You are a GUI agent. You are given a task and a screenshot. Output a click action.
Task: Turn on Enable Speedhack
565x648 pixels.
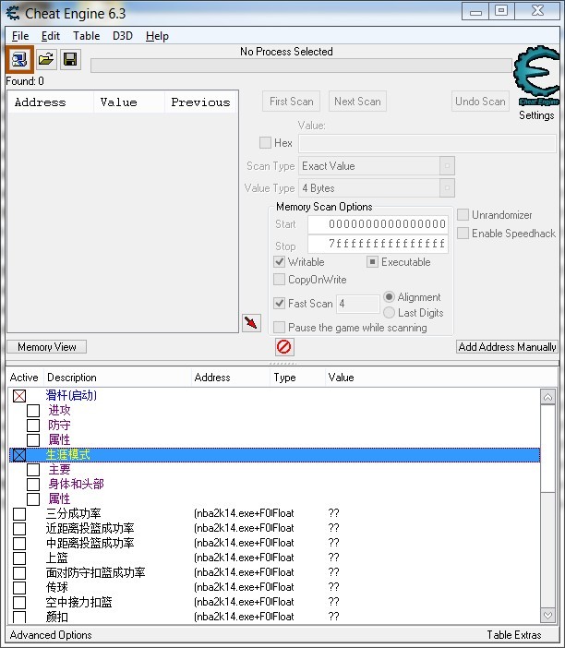tap(463, 234)
